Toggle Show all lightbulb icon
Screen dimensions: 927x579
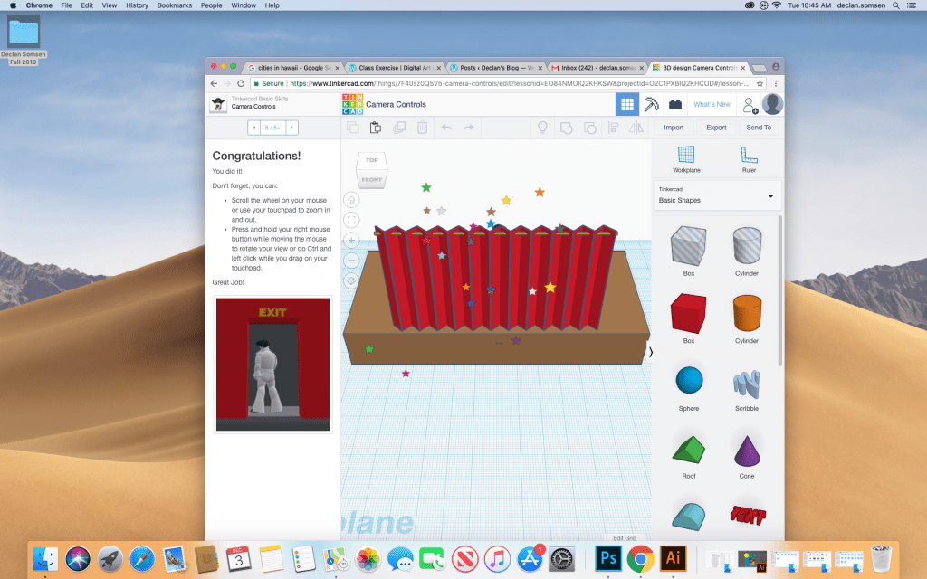pyautogui.click(x=543, y=128)
